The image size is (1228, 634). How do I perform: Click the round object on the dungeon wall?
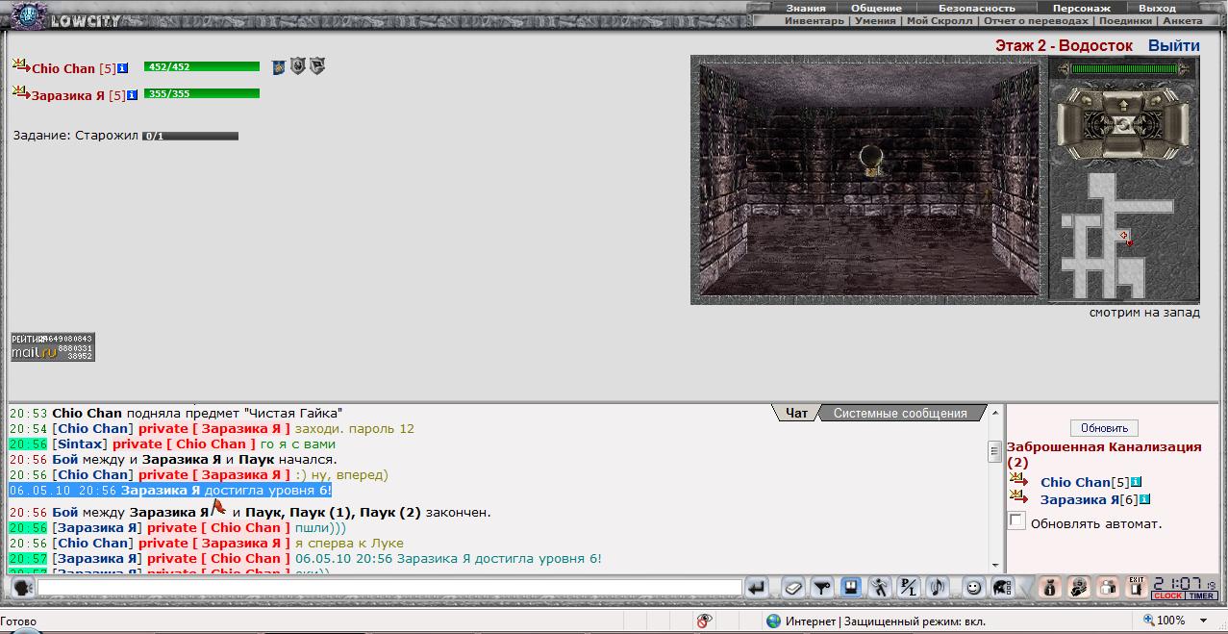click(x=872, y=160)
